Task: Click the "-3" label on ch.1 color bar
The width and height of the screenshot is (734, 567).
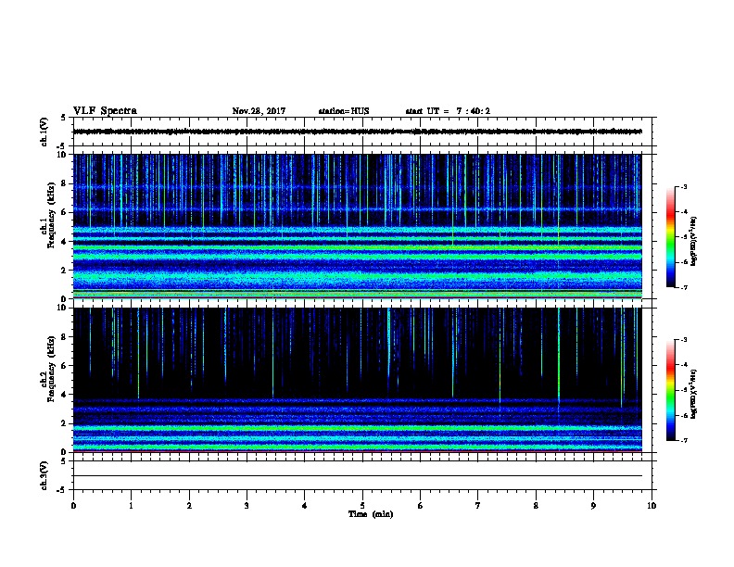Action: click(x=684, y=186)
